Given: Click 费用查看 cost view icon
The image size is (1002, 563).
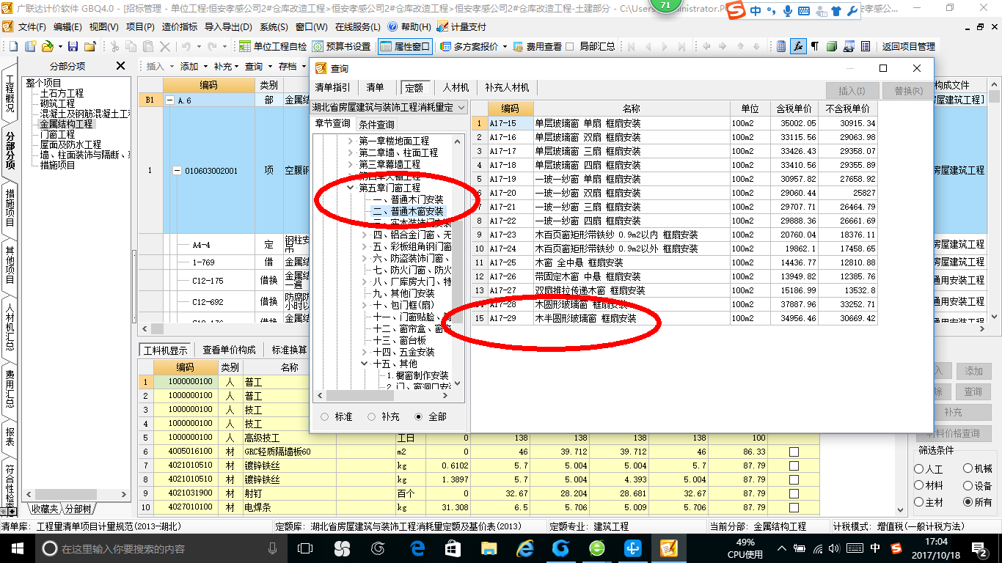Looking at the screenshot, I should 538,46.
